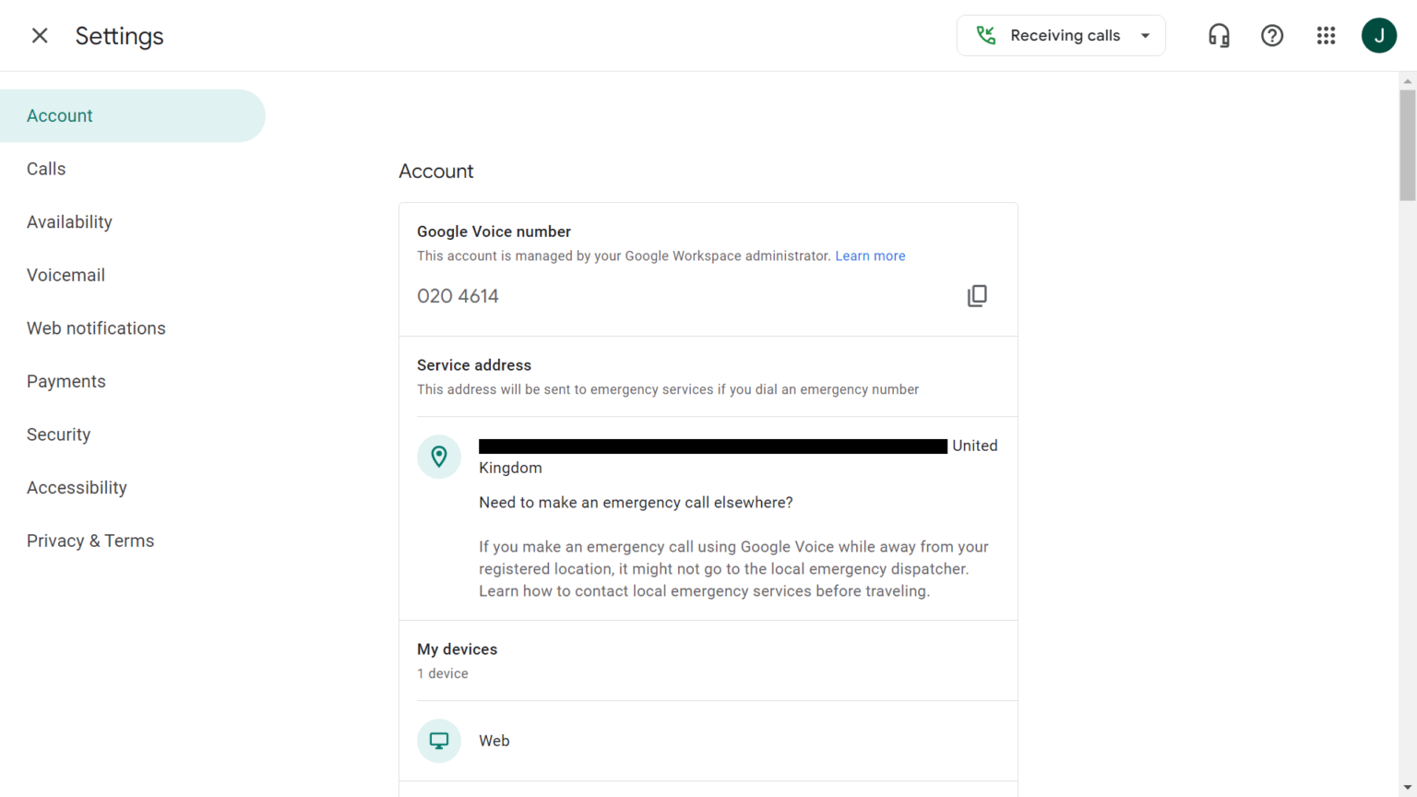Click the green incoming call icon in Receiving calls

coord(985,34)
